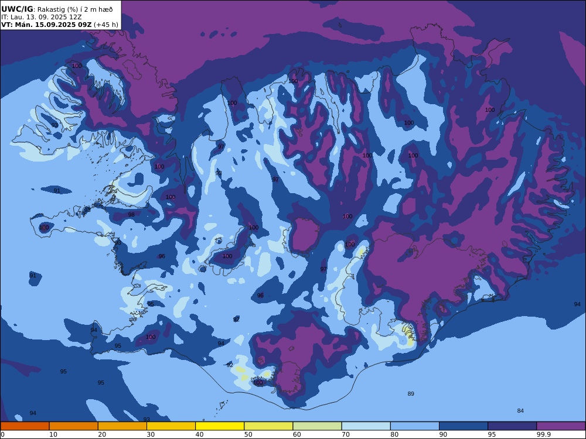Pick the pale yellow 50–60 legend swatch
Image resolution: width=586 pixels, height=439 pixels.
269,426
